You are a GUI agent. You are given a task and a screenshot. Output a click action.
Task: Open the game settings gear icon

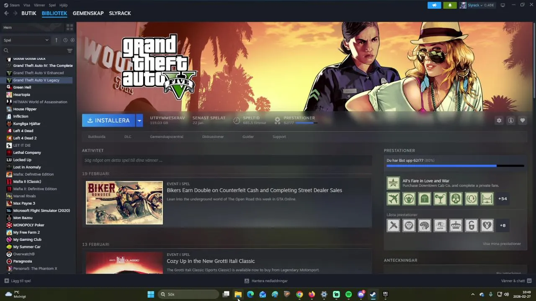(x=499, y=120)
